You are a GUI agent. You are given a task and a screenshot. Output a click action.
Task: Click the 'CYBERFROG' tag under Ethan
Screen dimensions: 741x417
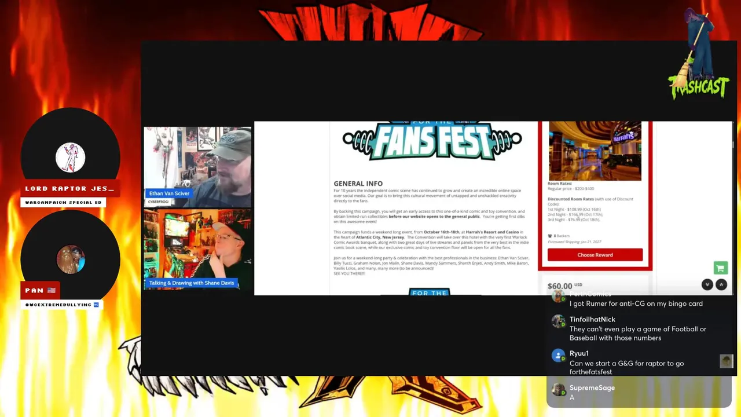157,202
